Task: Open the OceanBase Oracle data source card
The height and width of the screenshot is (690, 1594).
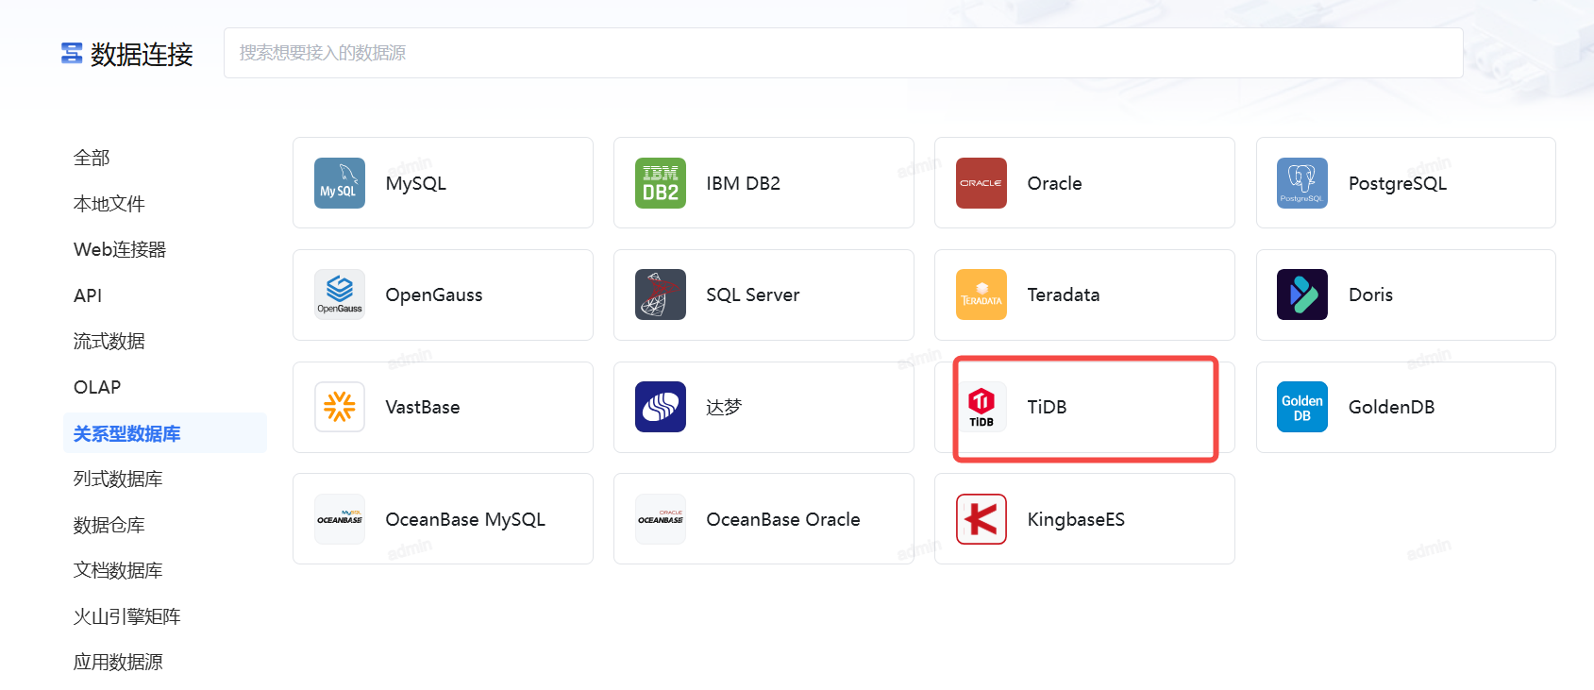Action: click(x=763, y=519)
